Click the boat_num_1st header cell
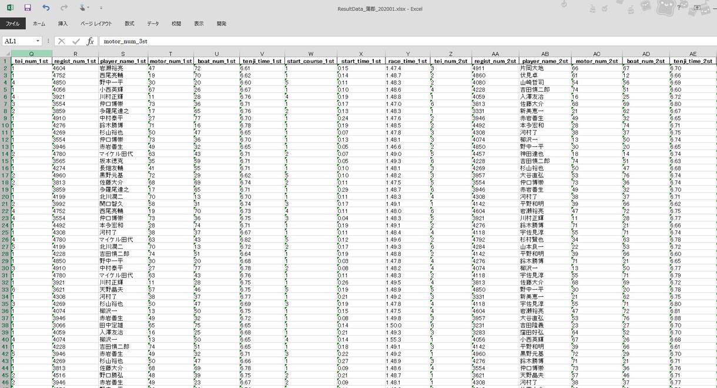Screen dimensions: 717x388 click(x=216, y=61)
